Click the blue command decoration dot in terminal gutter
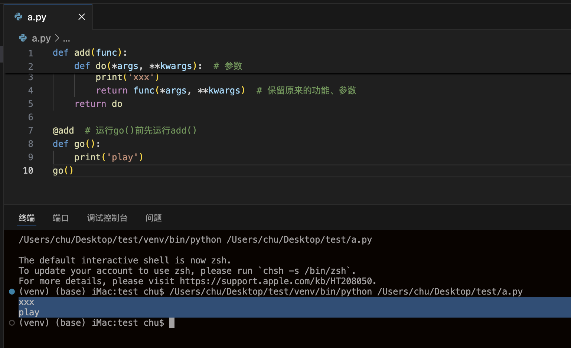The image size is (571, 348). (11, 291)
